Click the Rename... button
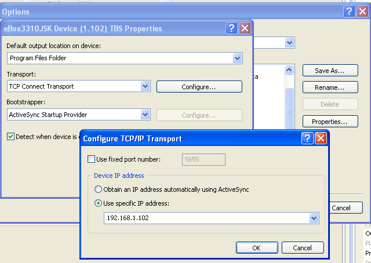Image resolution: width=371 pixels, height=263 pixels. pos(329,87)
